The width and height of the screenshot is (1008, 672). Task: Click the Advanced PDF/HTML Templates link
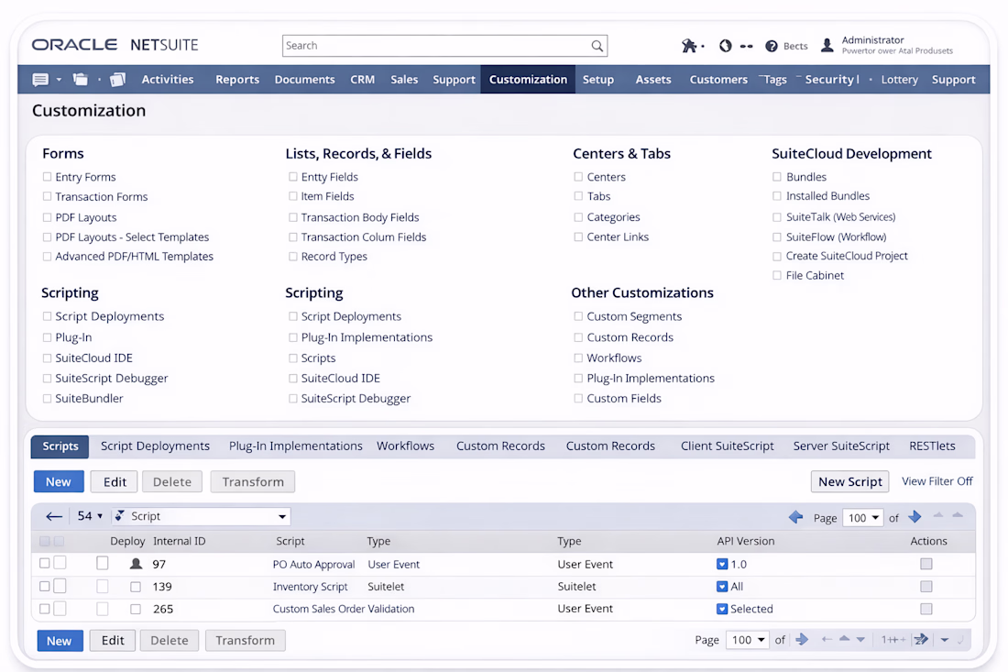tap(135, 256)
